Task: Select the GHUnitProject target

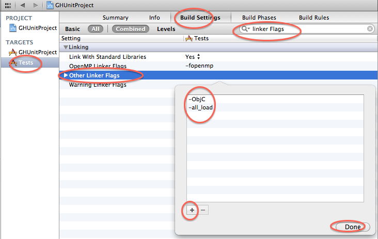Action: coord(33,52)
